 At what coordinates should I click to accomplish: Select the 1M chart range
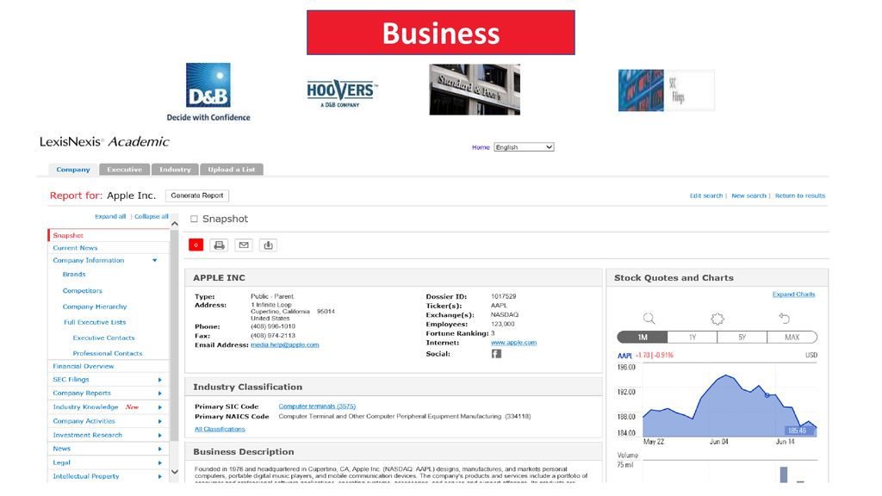click(x=643, y=338)
